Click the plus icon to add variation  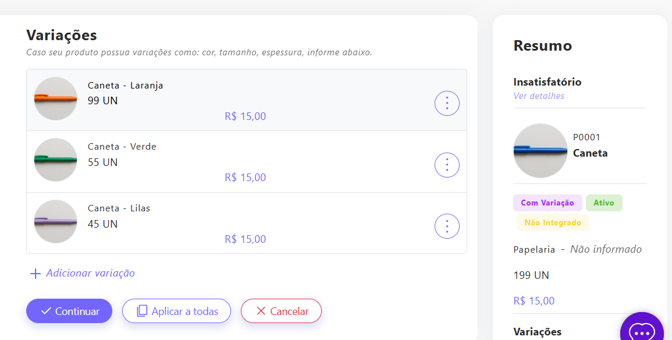35,273
